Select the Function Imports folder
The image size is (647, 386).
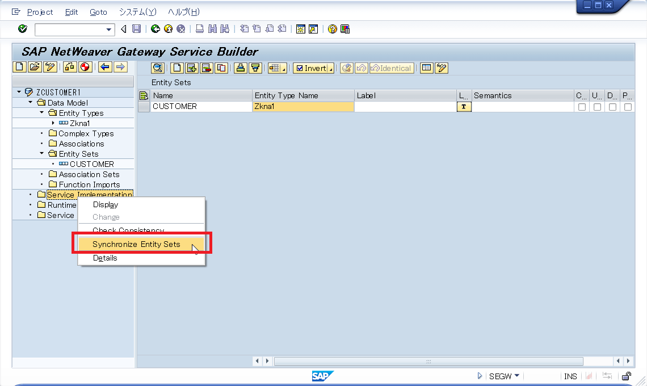[x=89, y=184]
